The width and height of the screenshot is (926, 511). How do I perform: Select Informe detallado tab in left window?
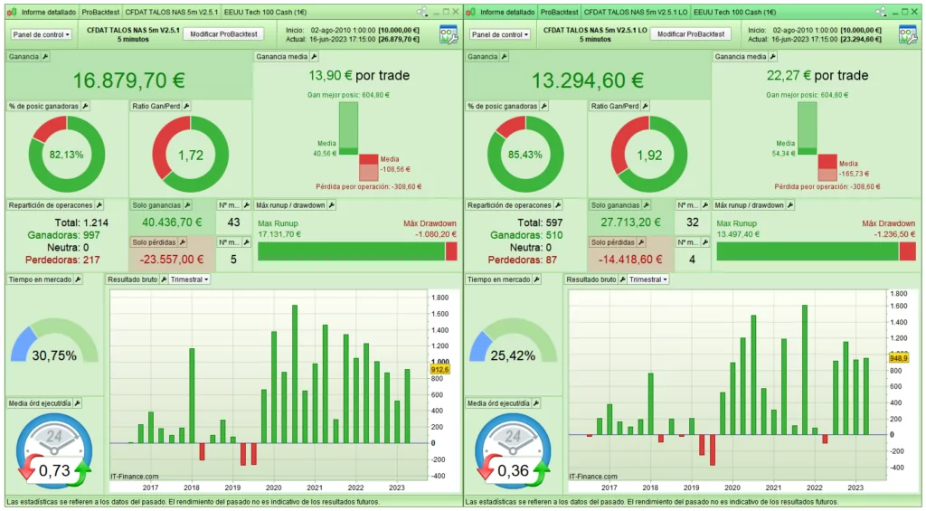point(49,12)
